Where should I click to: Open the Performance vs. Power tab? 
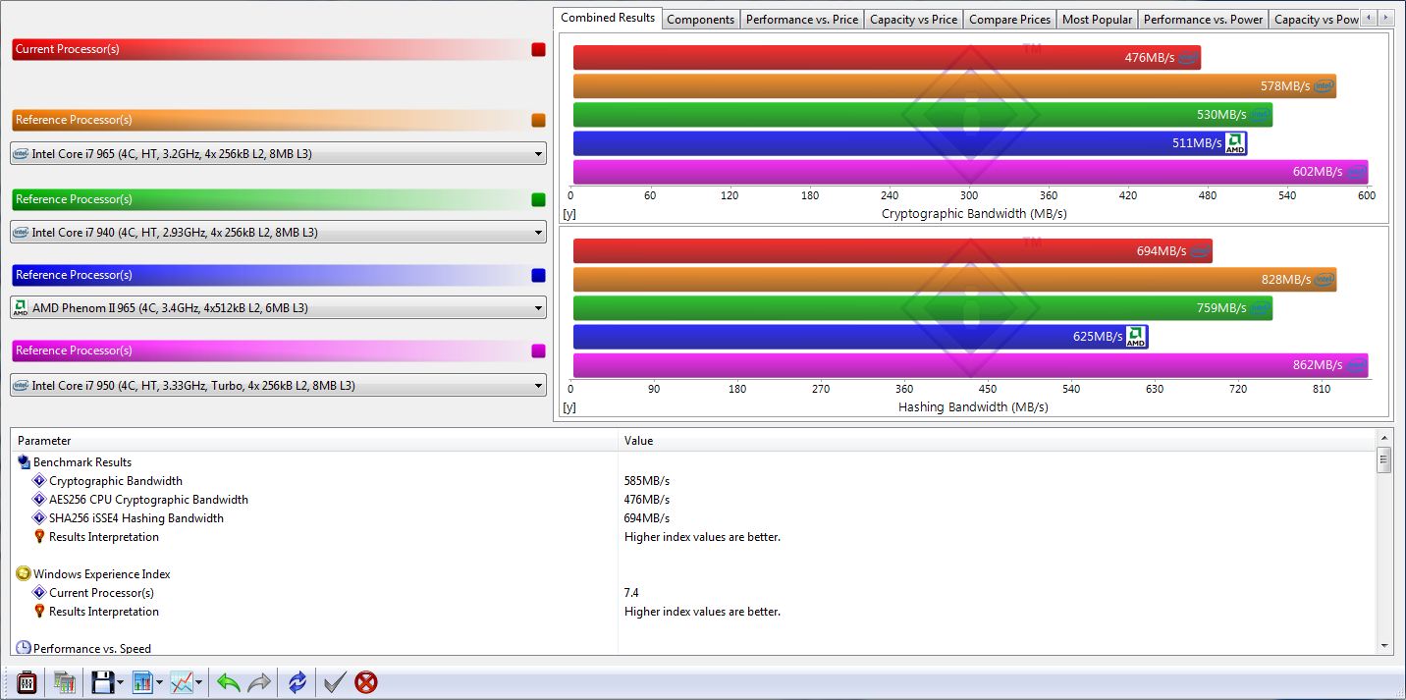coord(1204,20)
